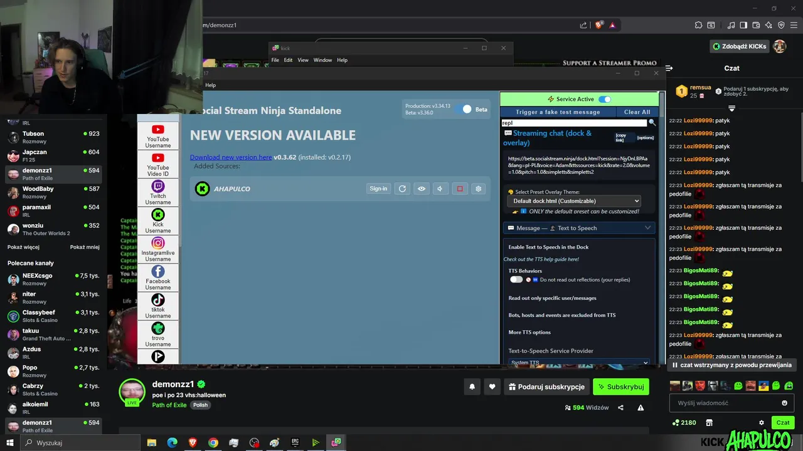Viewport: 803px width, 451px height.
Task: Open options for streaming chat
Action: pos(645,137)
